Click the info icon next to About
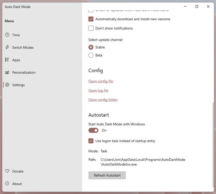Image resolution: width=216 pixels, height=194 pixels. (7, 184)
